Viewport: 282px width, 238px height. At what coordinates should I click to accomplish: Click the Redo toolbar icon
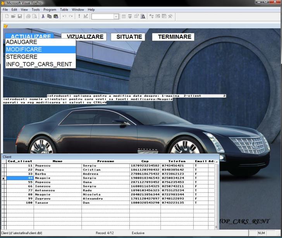tap(70, 16)
